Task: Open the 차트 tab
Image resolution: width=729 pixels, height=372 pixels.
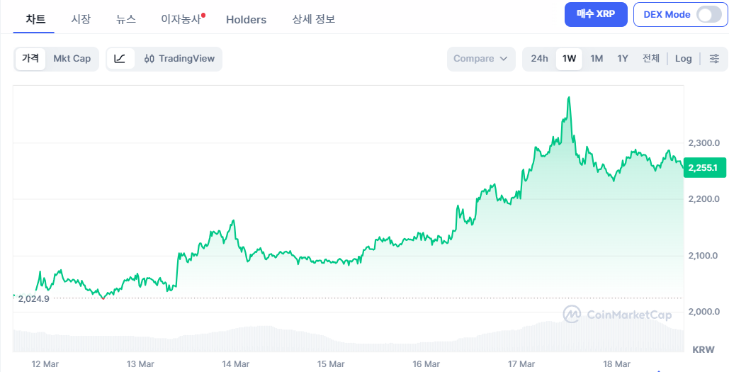Action: 35,19
